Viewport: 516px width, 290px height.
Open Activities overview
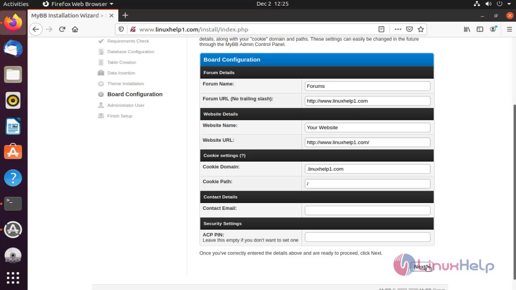point(16,4)
